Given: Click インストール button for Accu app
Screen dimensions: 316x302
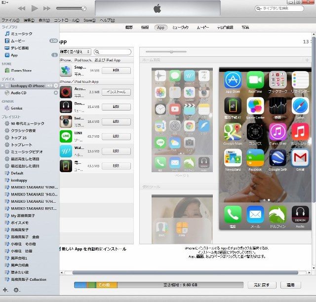Looking at the screenshot, I should pos(117,92).
